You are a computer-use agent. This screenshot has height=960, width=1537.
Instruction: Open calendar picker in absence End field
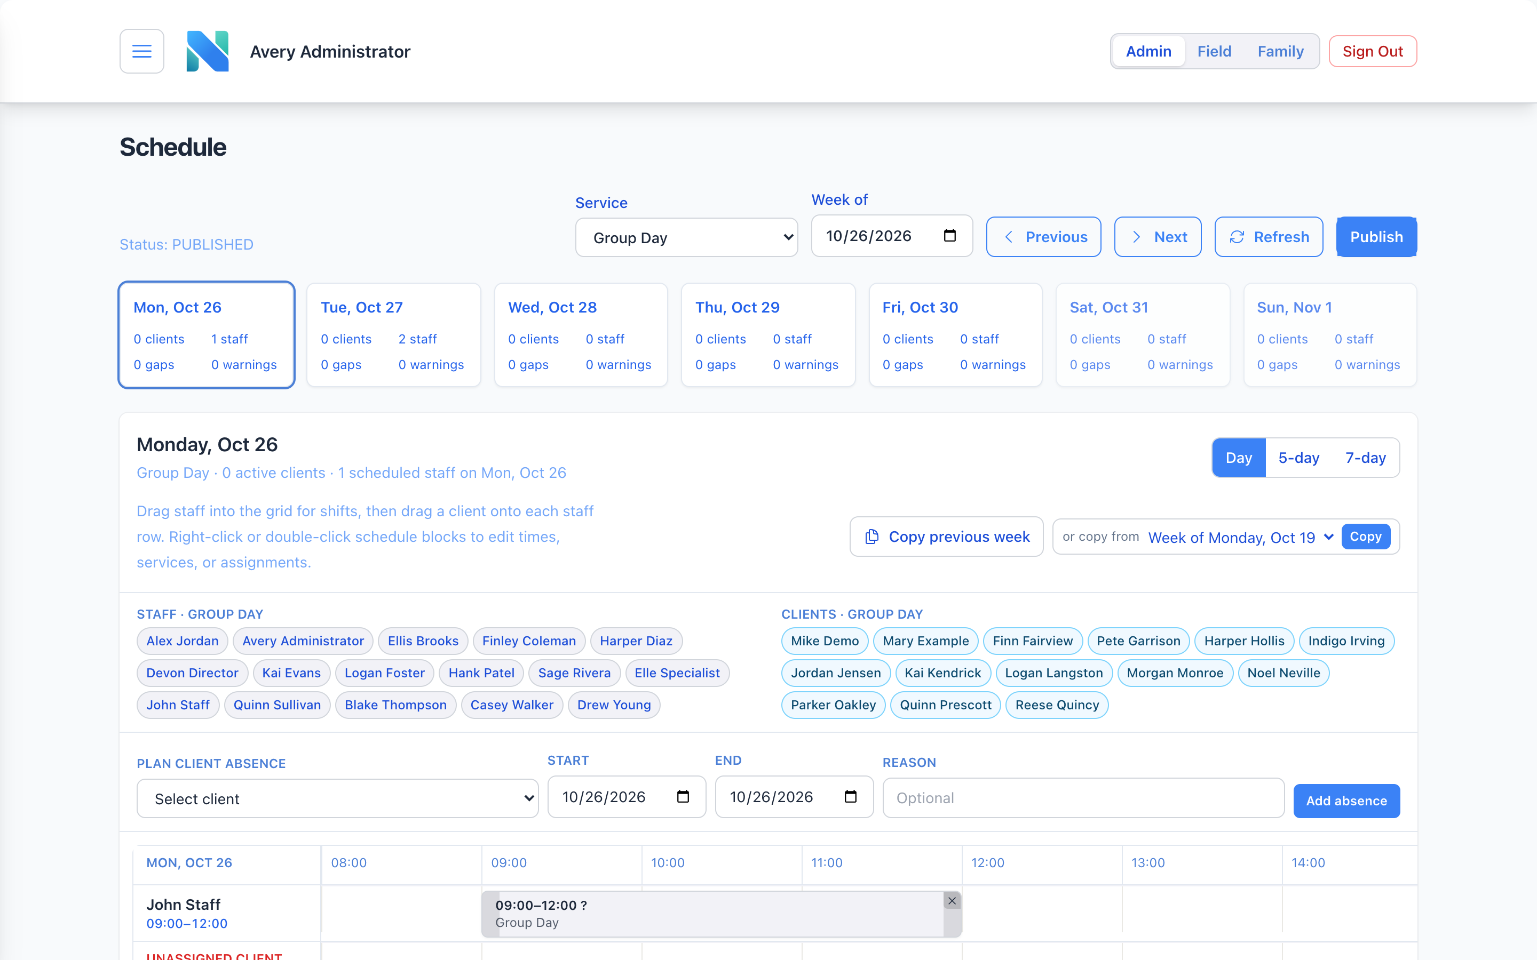pyautogui.click(x=851, y=796)
